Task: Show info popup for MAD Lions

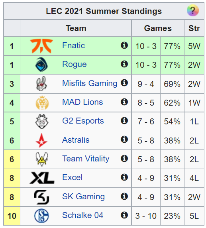Action: (124, 102)
